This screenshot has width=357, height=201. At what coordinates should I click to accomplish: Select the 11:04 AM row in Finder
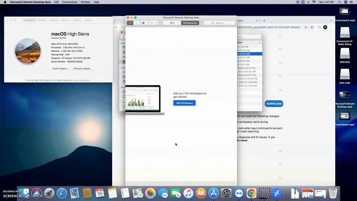pos(249,85)
